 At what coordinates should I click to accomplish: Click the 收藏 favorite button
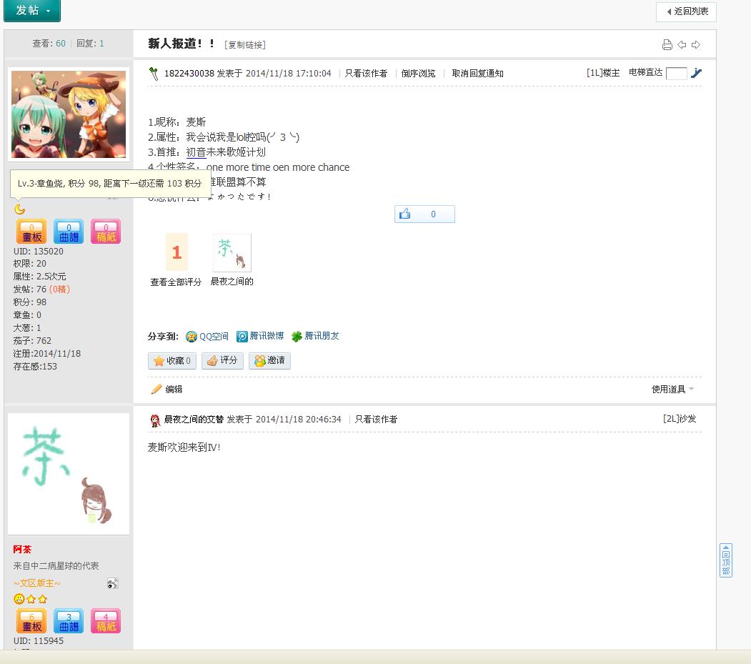coord(172,361)
